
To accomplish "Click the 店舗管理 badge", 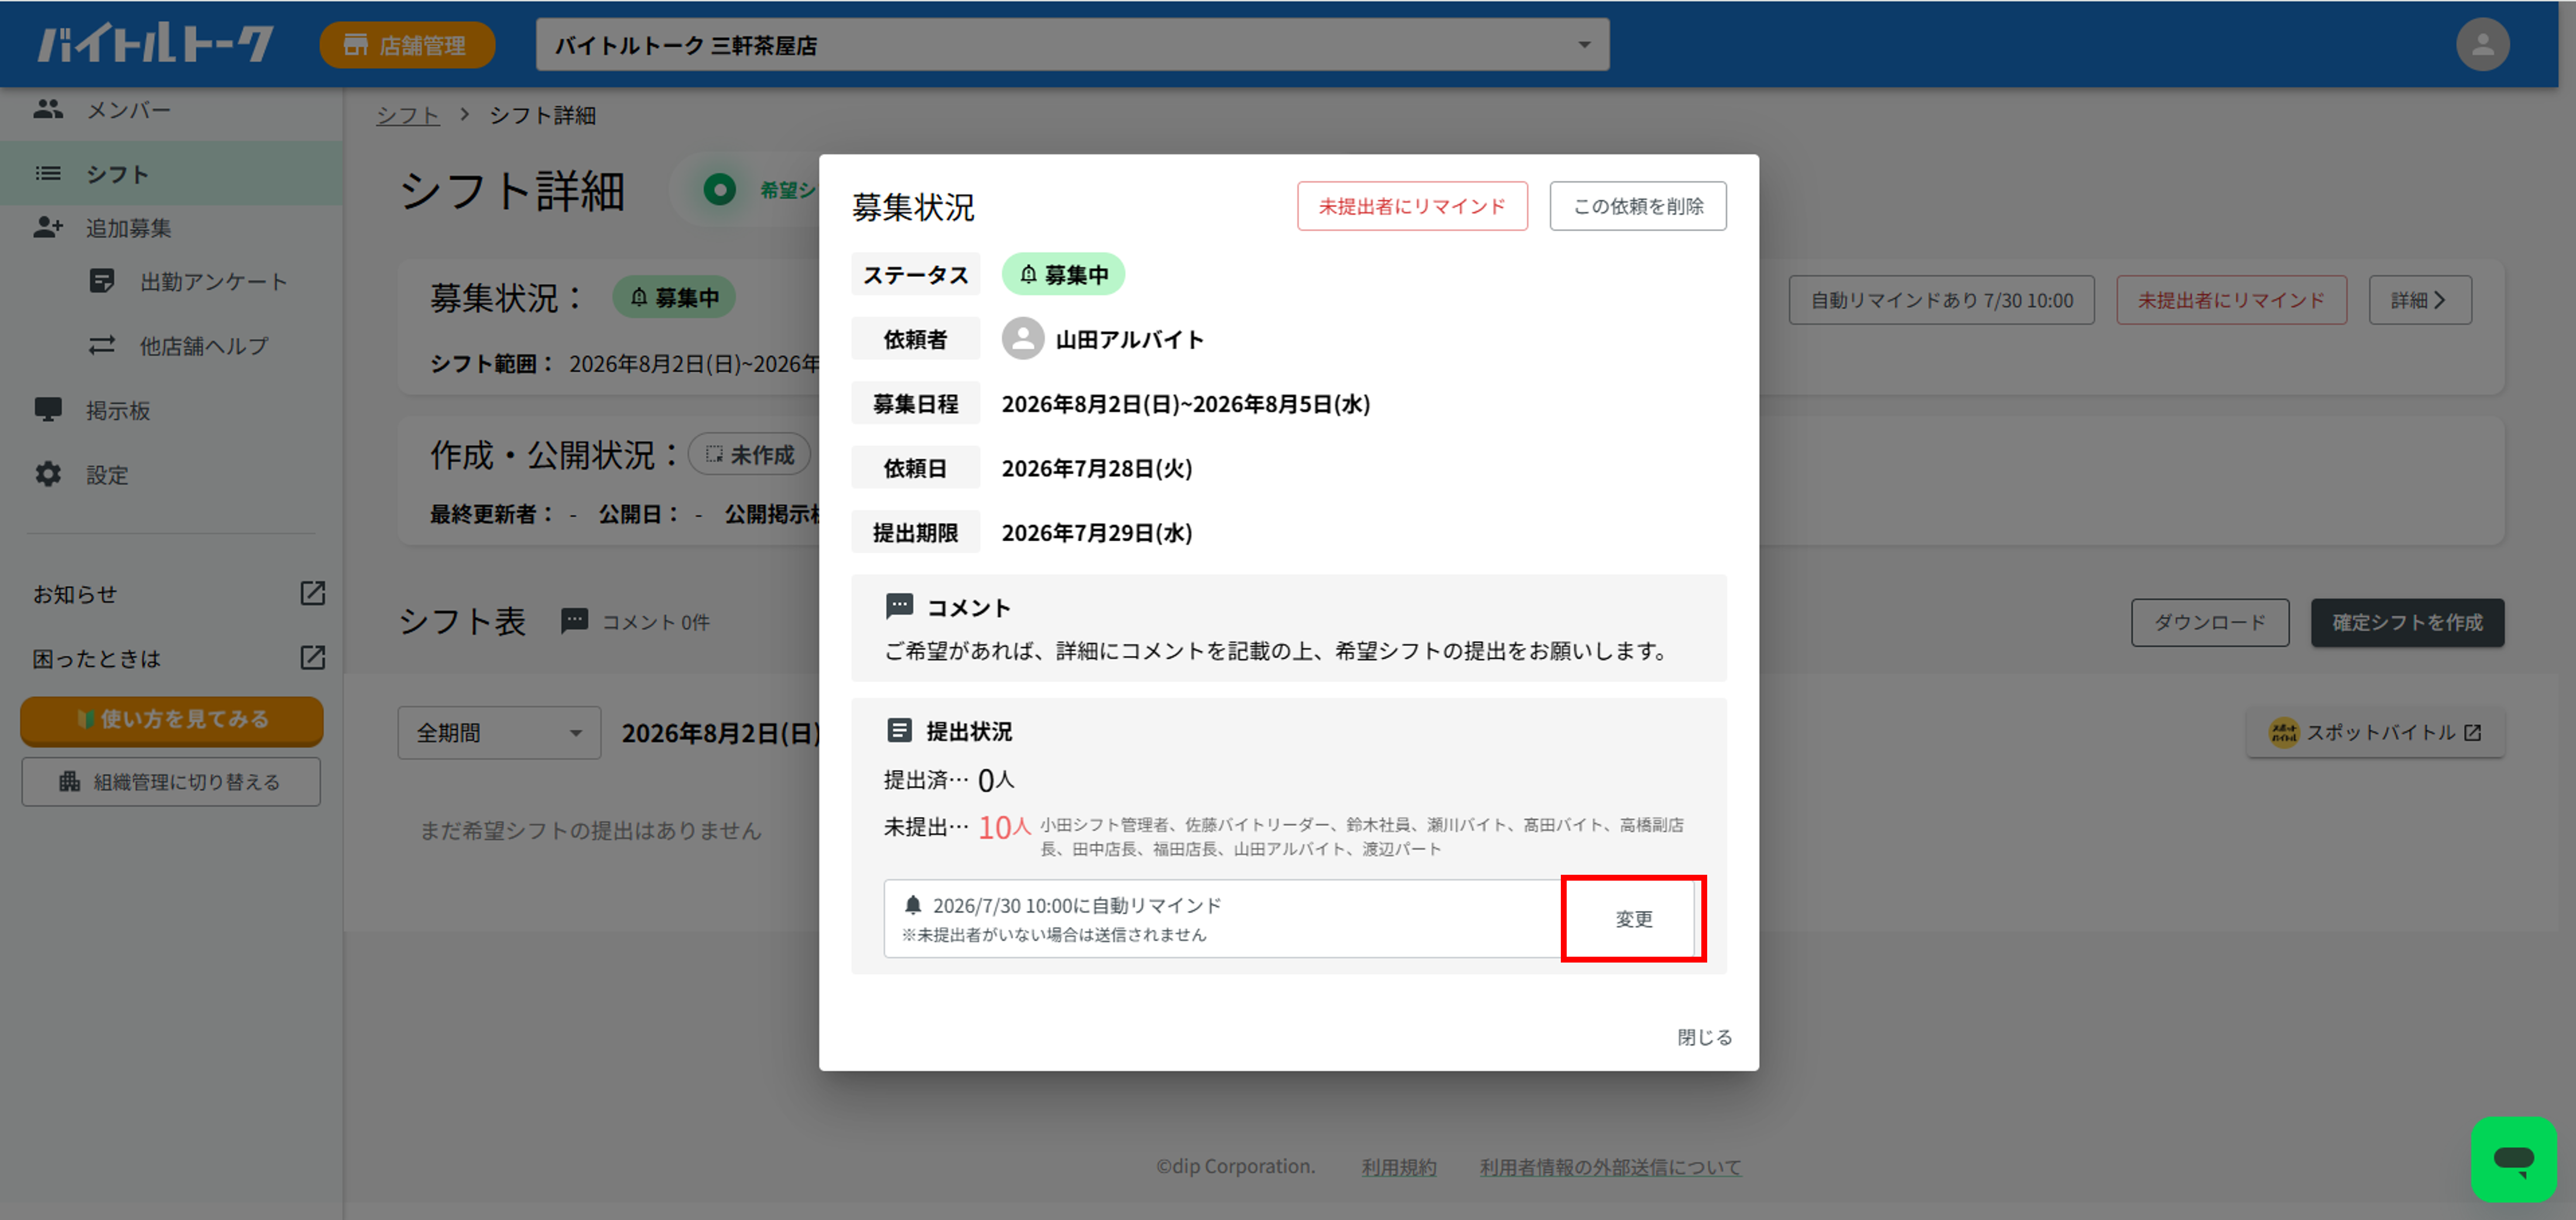I will click(407, 45).
